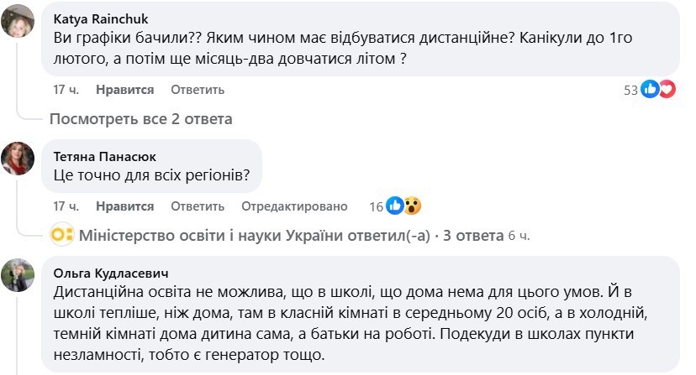
Task: Open Ольга Кудласевич's profile picture
Action: 17,275
